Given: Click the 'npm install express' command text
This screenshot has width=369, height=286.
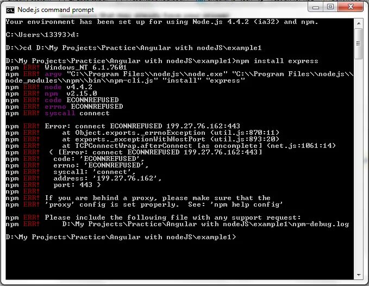Looking at the screenshot, I should (x=277, y=61).
